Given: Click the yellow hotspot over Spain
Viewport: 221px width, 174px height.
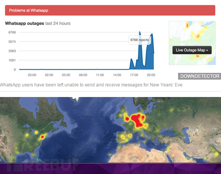Looking at the screenshot, I should pyautogui.click(x=123, y=137).
